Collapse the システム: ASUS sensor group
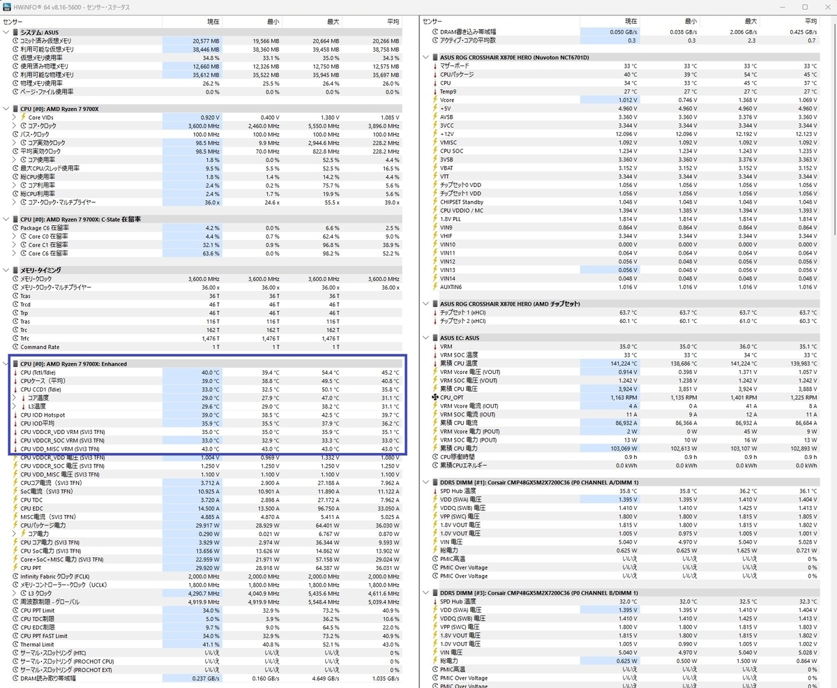The image size is (837, 688). (x=6, y=32)
